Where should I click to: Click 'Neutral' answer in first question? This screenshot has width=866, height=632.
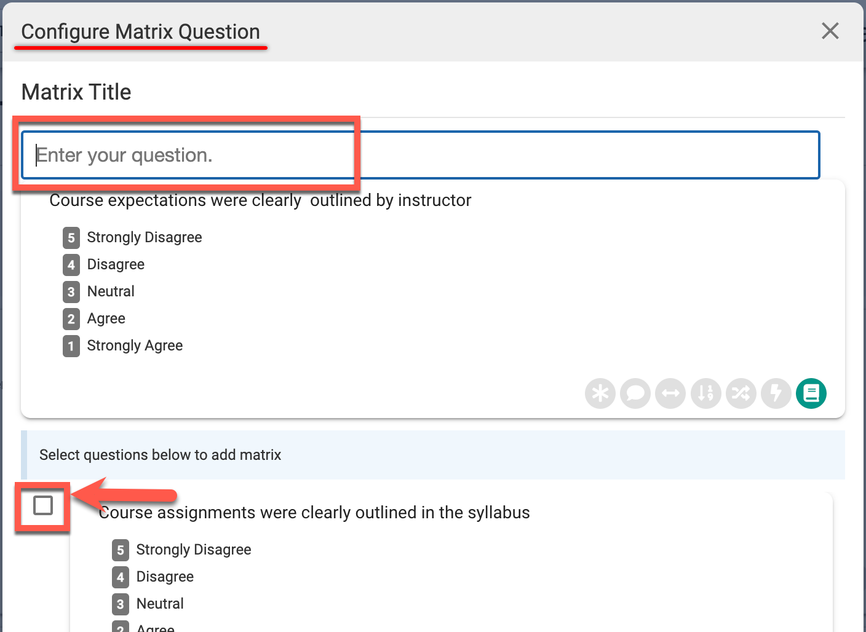pyautogui.click(x=111, y=291)
